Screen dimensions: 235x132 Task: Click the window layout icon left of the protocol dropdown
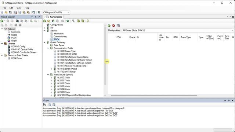(33, 12)
